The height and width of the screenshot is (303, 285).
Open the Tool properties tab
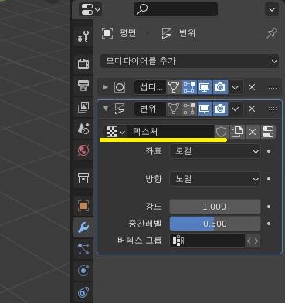83,36
